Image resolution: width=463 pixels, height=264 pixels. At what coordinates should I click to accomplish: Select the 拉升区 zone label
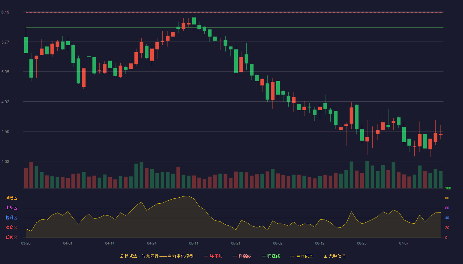click(x=11, y=218)
